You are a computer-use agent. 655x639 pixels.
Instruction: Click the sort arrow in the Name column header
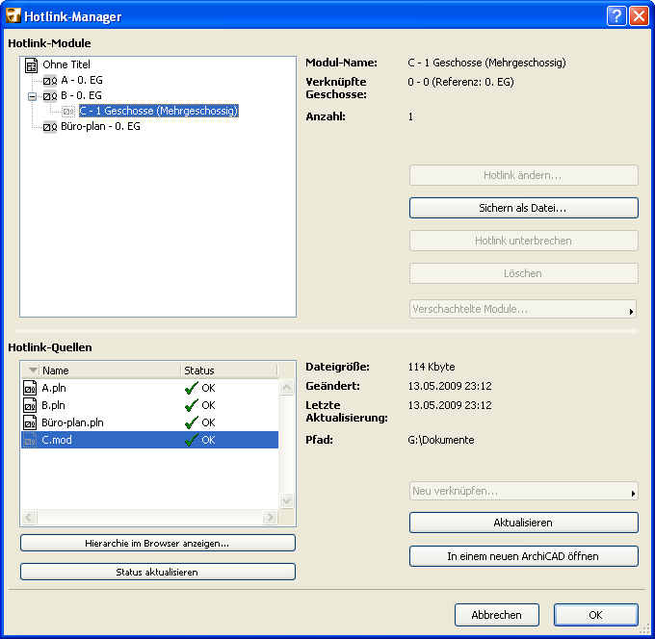point(33,371)
